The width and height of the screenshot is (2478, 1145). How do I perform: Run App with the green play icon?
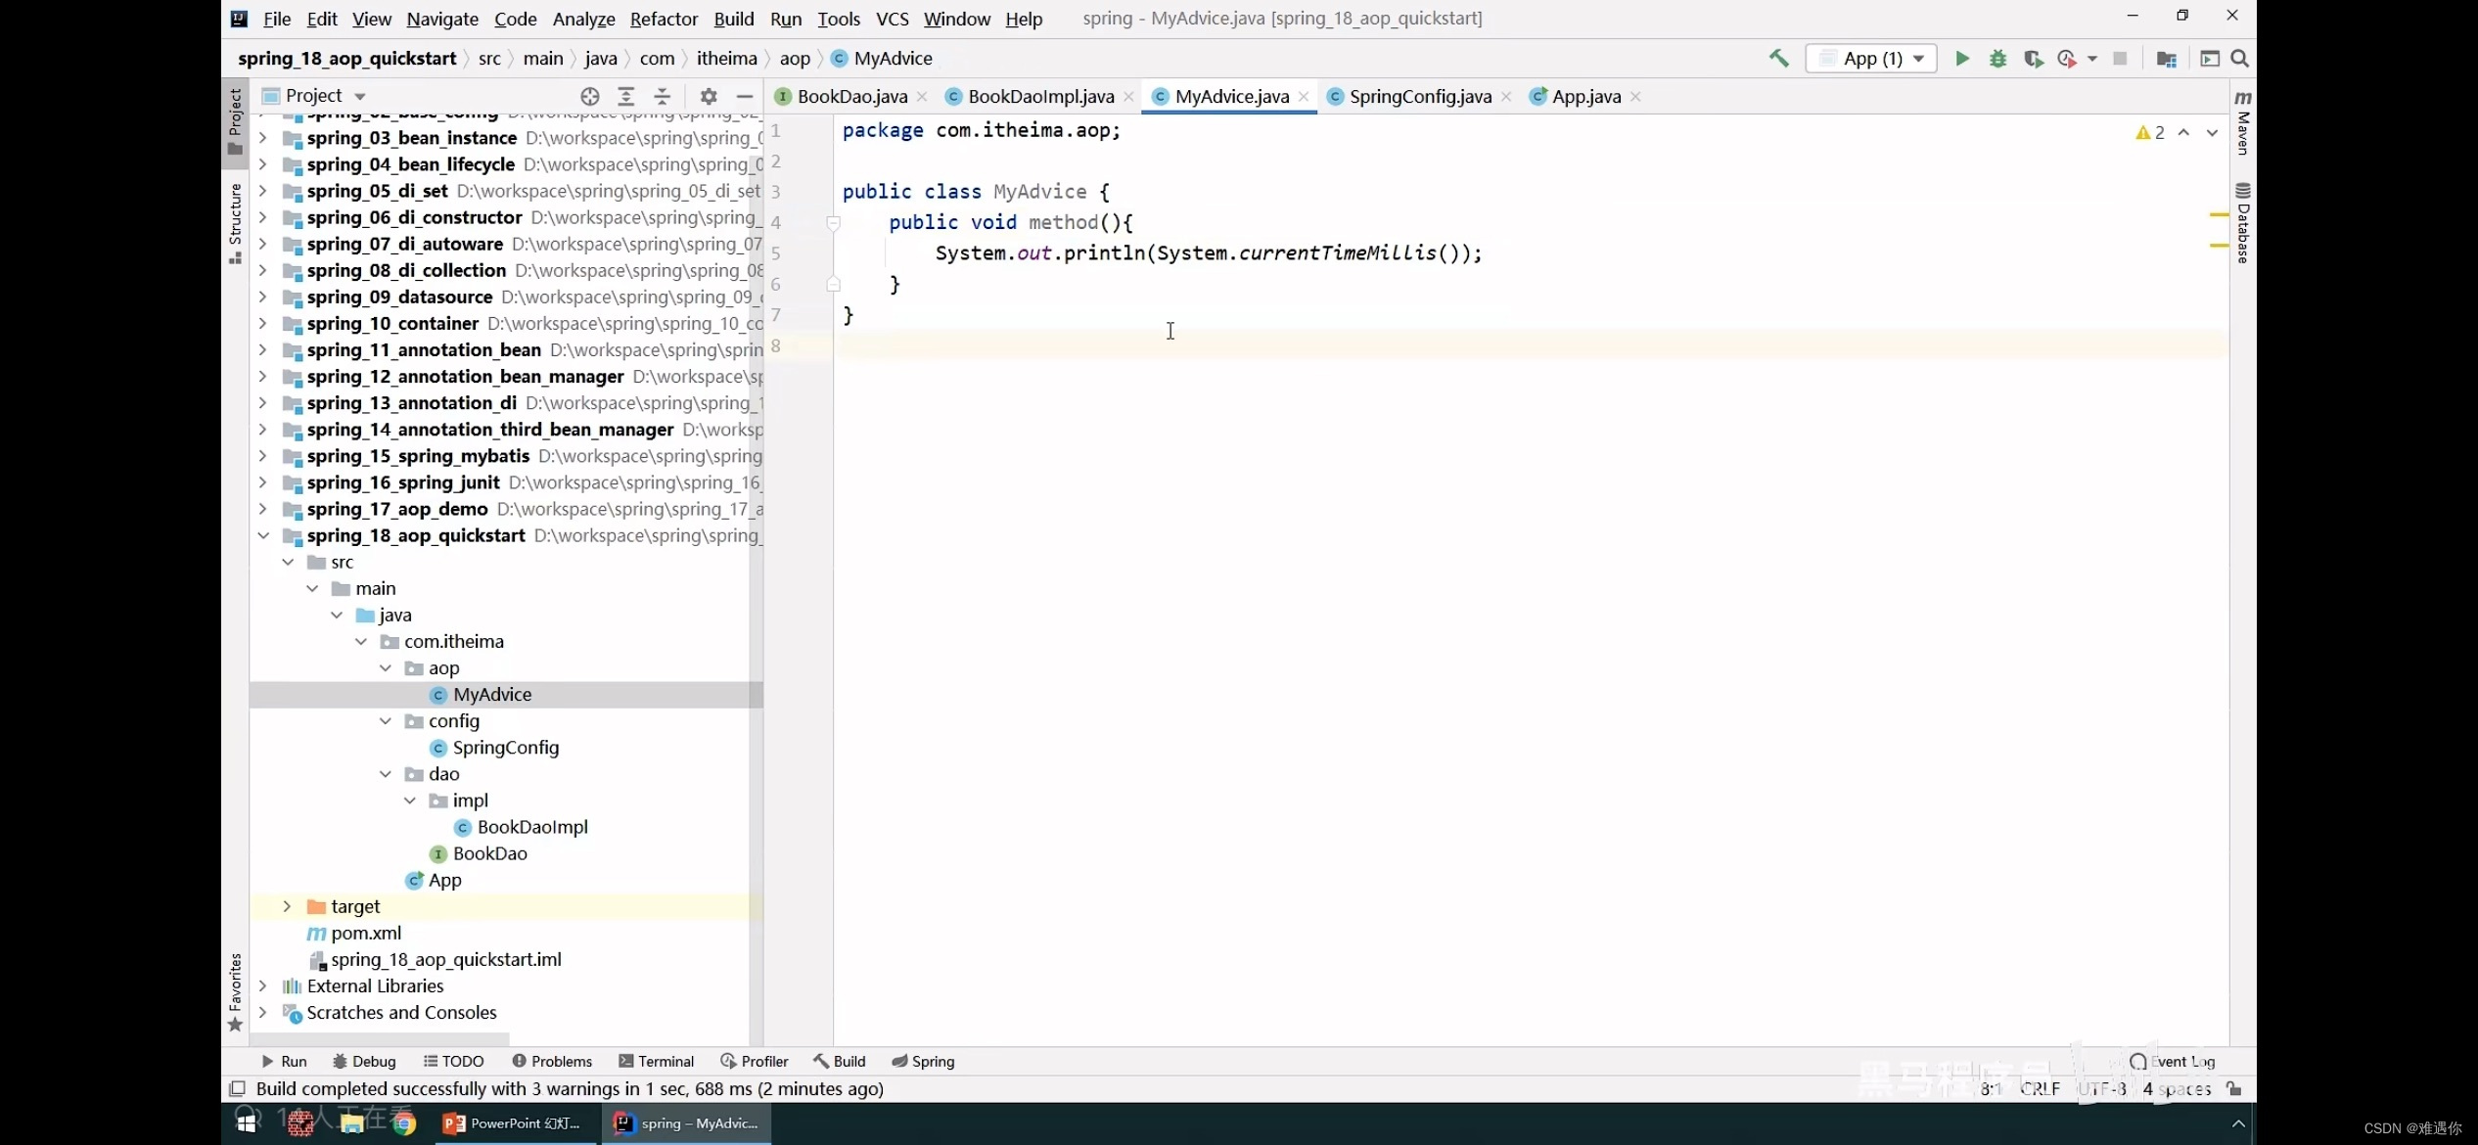1962,59
